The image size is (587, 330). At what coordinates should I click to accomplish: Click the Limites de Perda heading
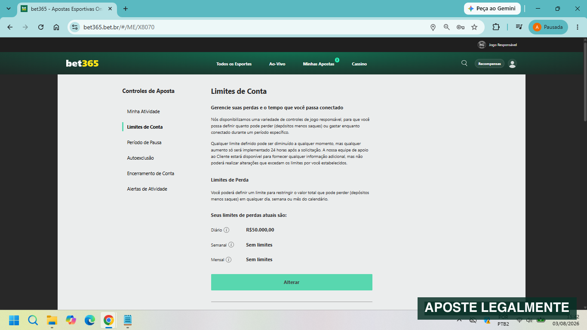(230, 180)
